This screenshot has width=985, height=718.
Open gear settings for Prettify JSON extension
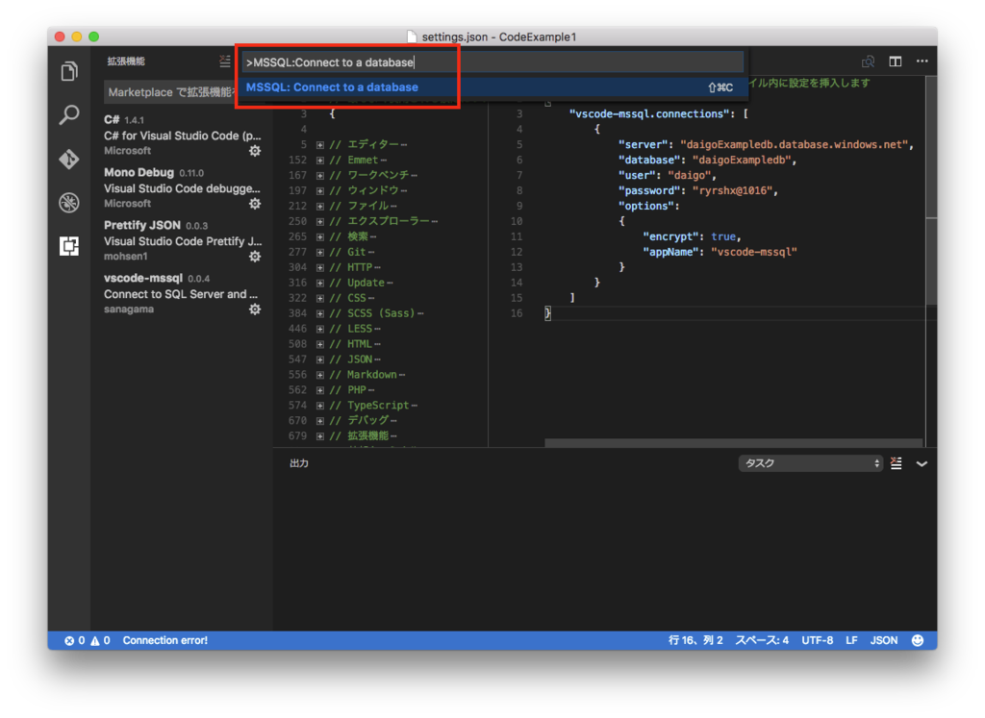254,256
